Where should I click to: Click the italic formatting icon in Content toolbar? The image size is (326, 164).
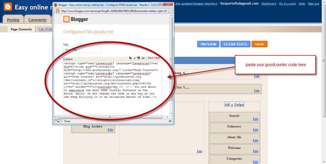(x=134, y=58)
